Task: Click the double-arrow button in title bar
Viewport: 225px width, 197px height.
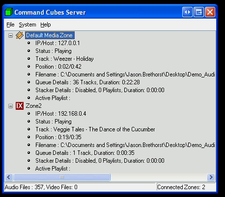Action: tap(187, 12)
